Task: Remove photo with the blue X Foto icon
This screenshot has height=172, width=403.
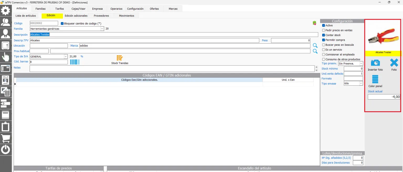Action: click(x=394, y=63)
